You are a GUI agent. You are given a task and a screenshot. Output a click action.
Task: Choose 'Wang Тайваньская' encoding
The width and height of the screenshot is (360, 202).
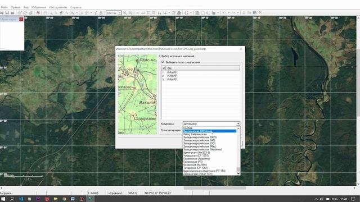209,134
